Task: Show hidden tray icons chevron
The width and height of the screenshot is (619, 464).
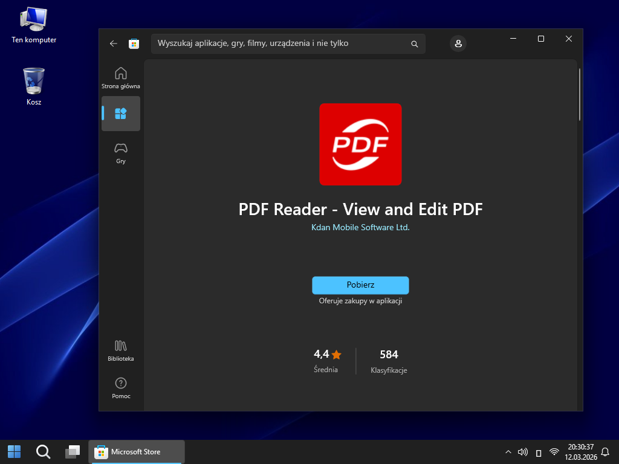Action: click(x=508, y=452)
